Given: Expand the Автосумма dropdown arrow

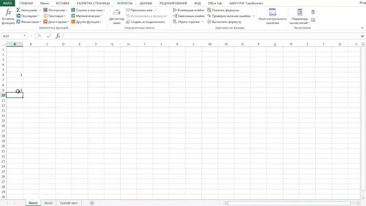Looking at the screenshot, I should (x=40, y=10).
